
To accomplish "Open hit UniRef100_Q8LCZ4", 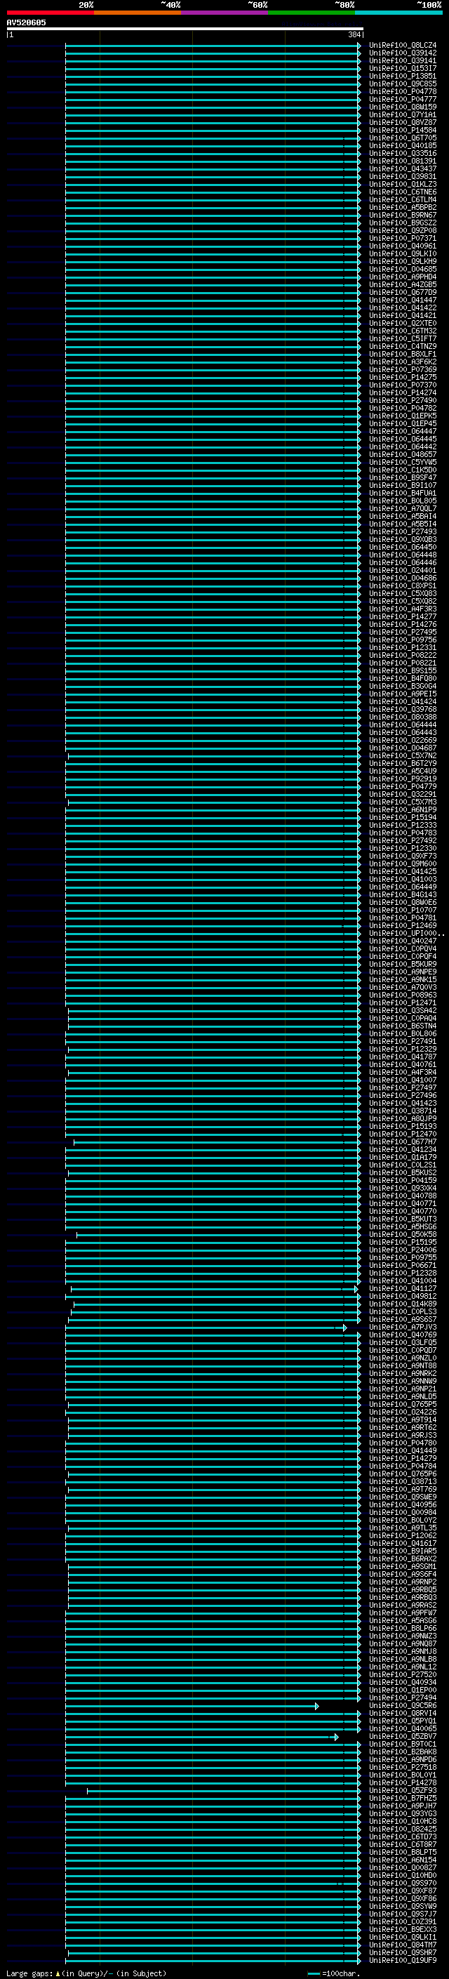I will [x=402, y=46].
